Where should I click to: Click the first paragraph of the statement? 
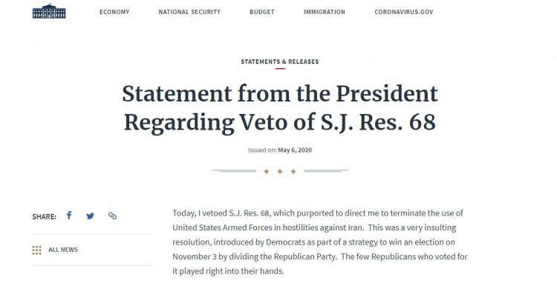[320, 242]
